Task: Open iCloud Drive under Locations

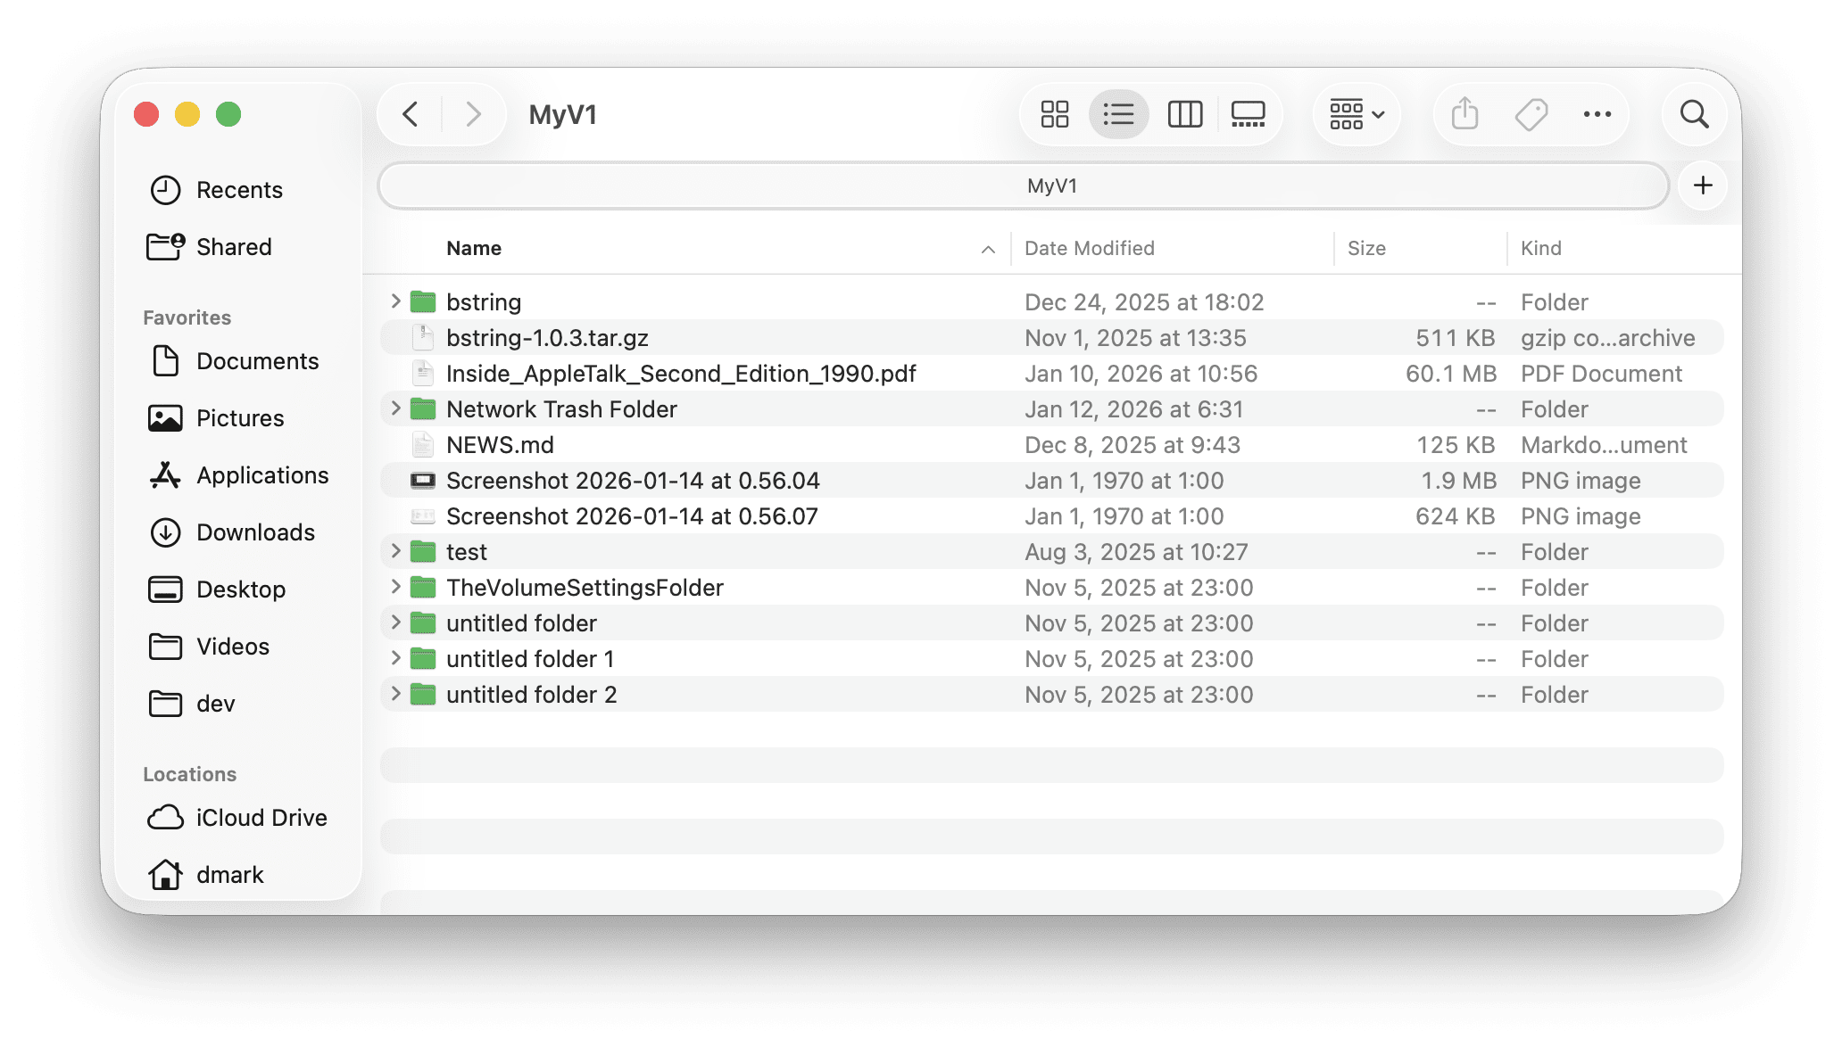Action: (x=261, y=817)
